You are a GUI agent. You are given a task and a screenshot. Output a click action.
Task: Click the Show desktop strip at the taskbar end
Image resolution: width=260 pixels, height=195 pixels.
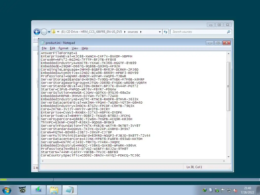tap(258, 190)
